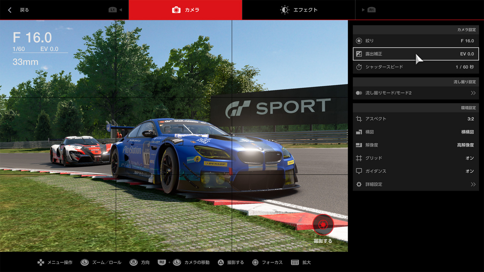Click the R1 next tab button

pos(371,10)
